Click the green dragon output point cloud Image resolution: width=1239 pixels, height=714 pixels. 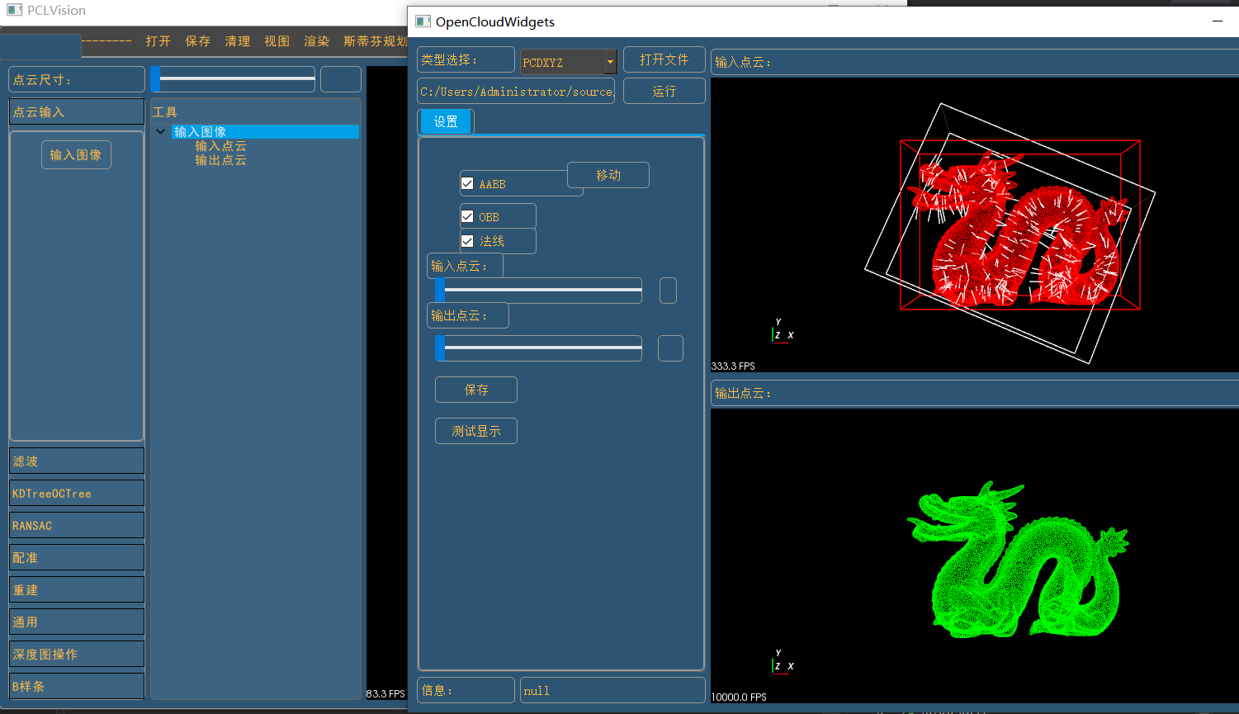tap(1017, 561)
